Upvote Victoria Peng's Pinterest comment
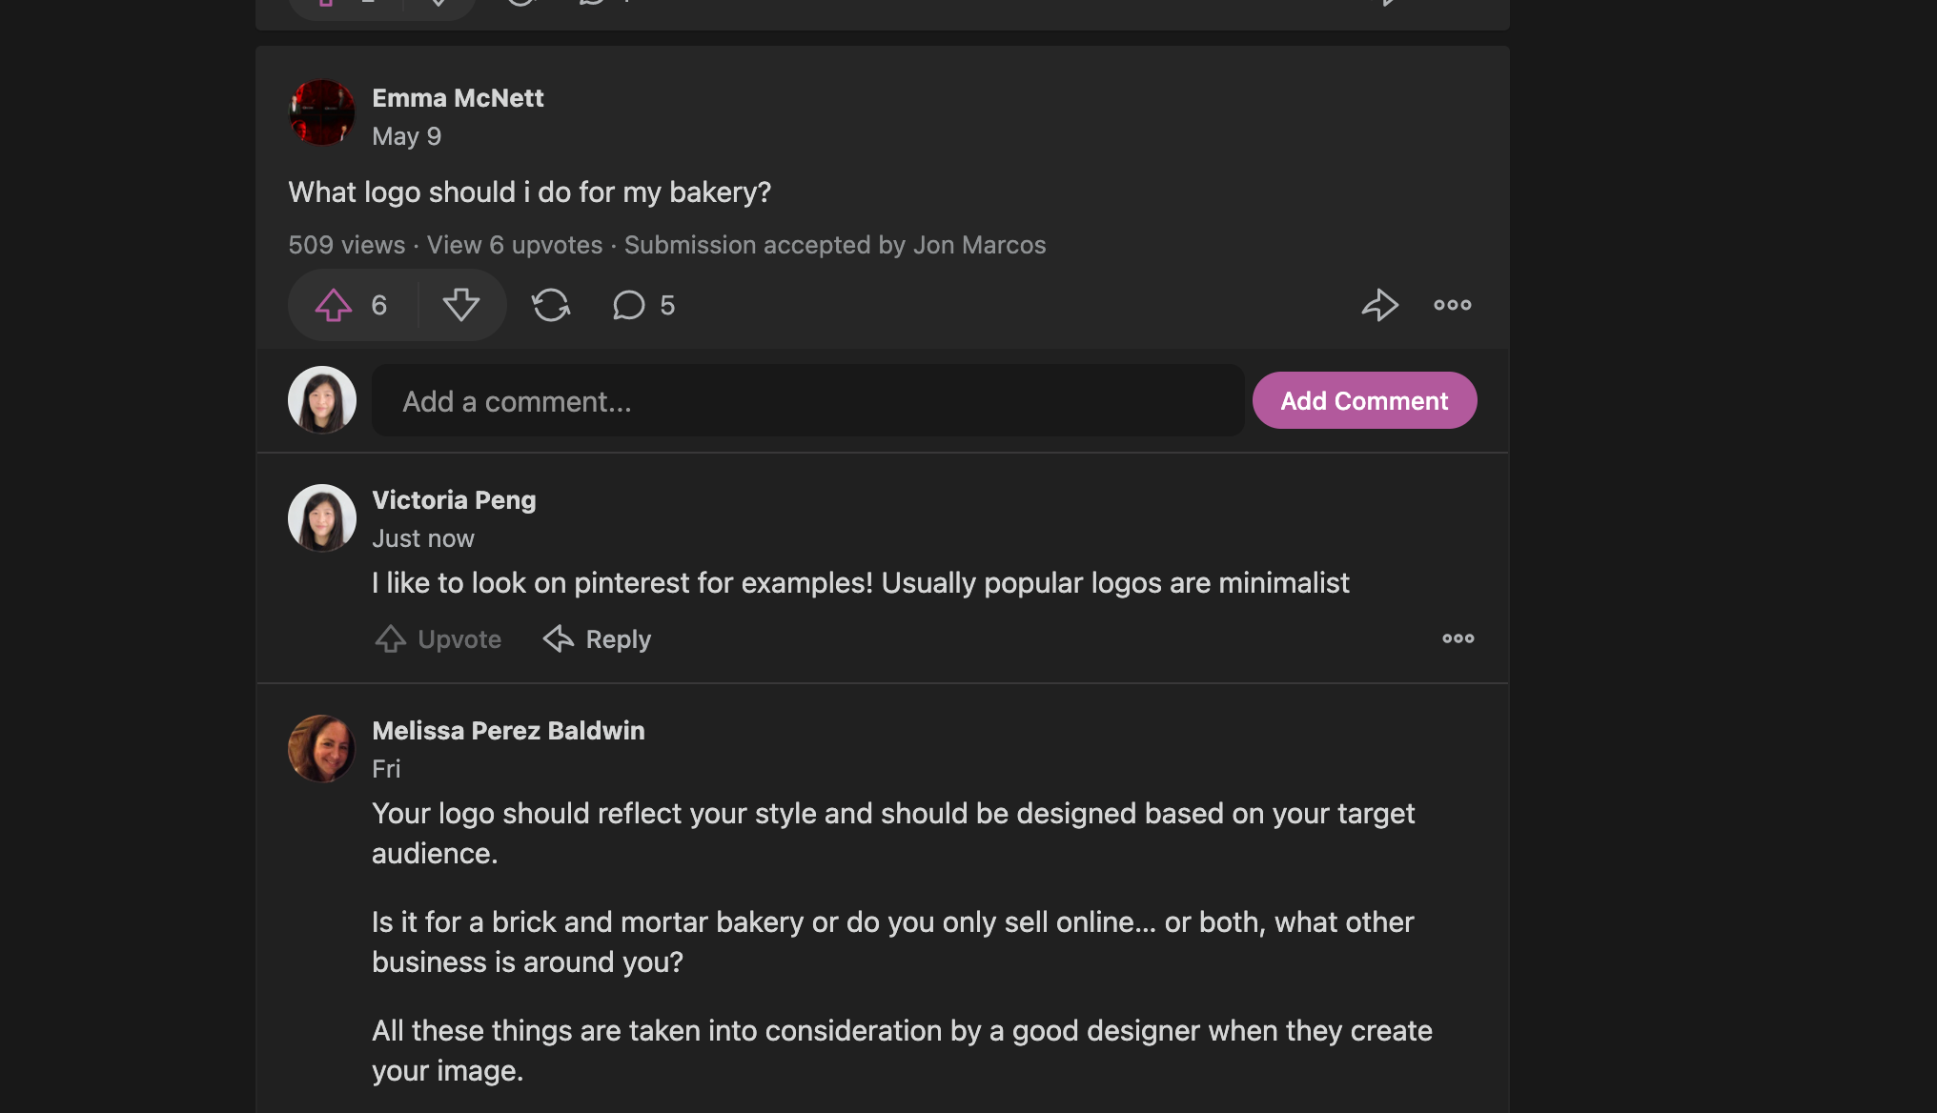This screenshot has height=1113, width=1937. [x=438, y=638]
